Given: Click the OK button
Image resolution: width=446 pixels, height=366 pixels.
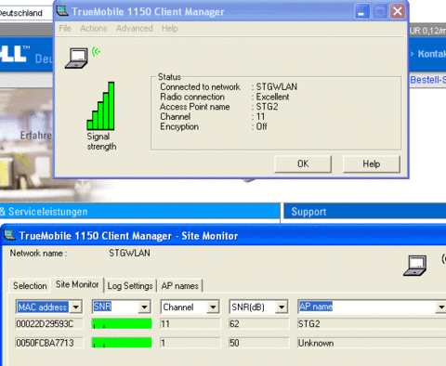Looking at the screenshot, I should pyautogui.click(x=303, y=163).
